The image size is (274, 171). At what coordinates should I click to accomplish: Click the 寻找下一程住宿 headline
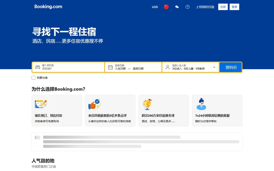point(64,32)
